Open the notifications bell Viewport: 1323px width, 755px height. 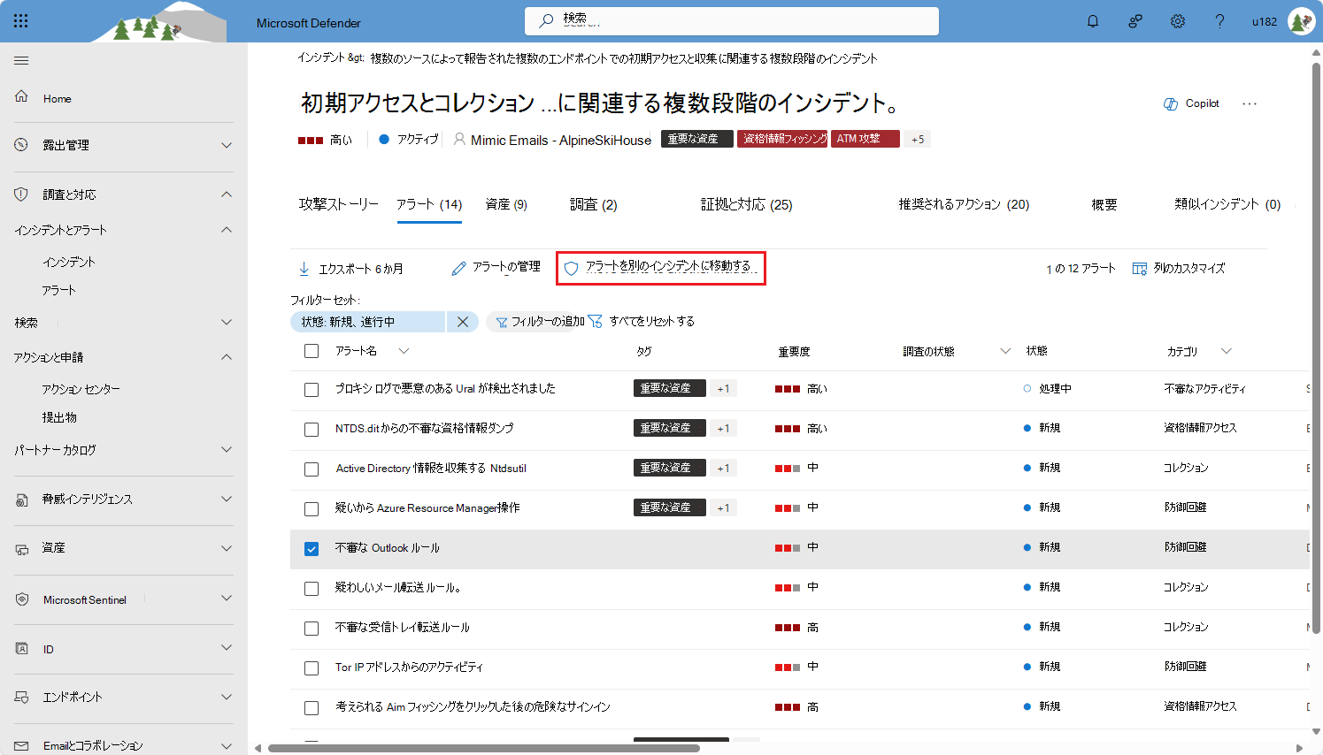coord(1093,21)
